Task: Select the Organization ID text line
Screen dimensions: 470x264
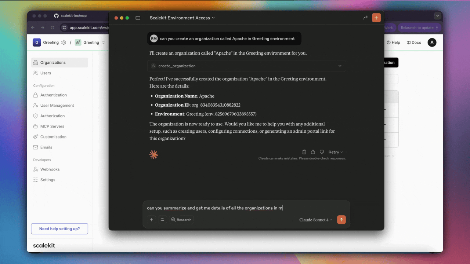Action: [198, 105]
